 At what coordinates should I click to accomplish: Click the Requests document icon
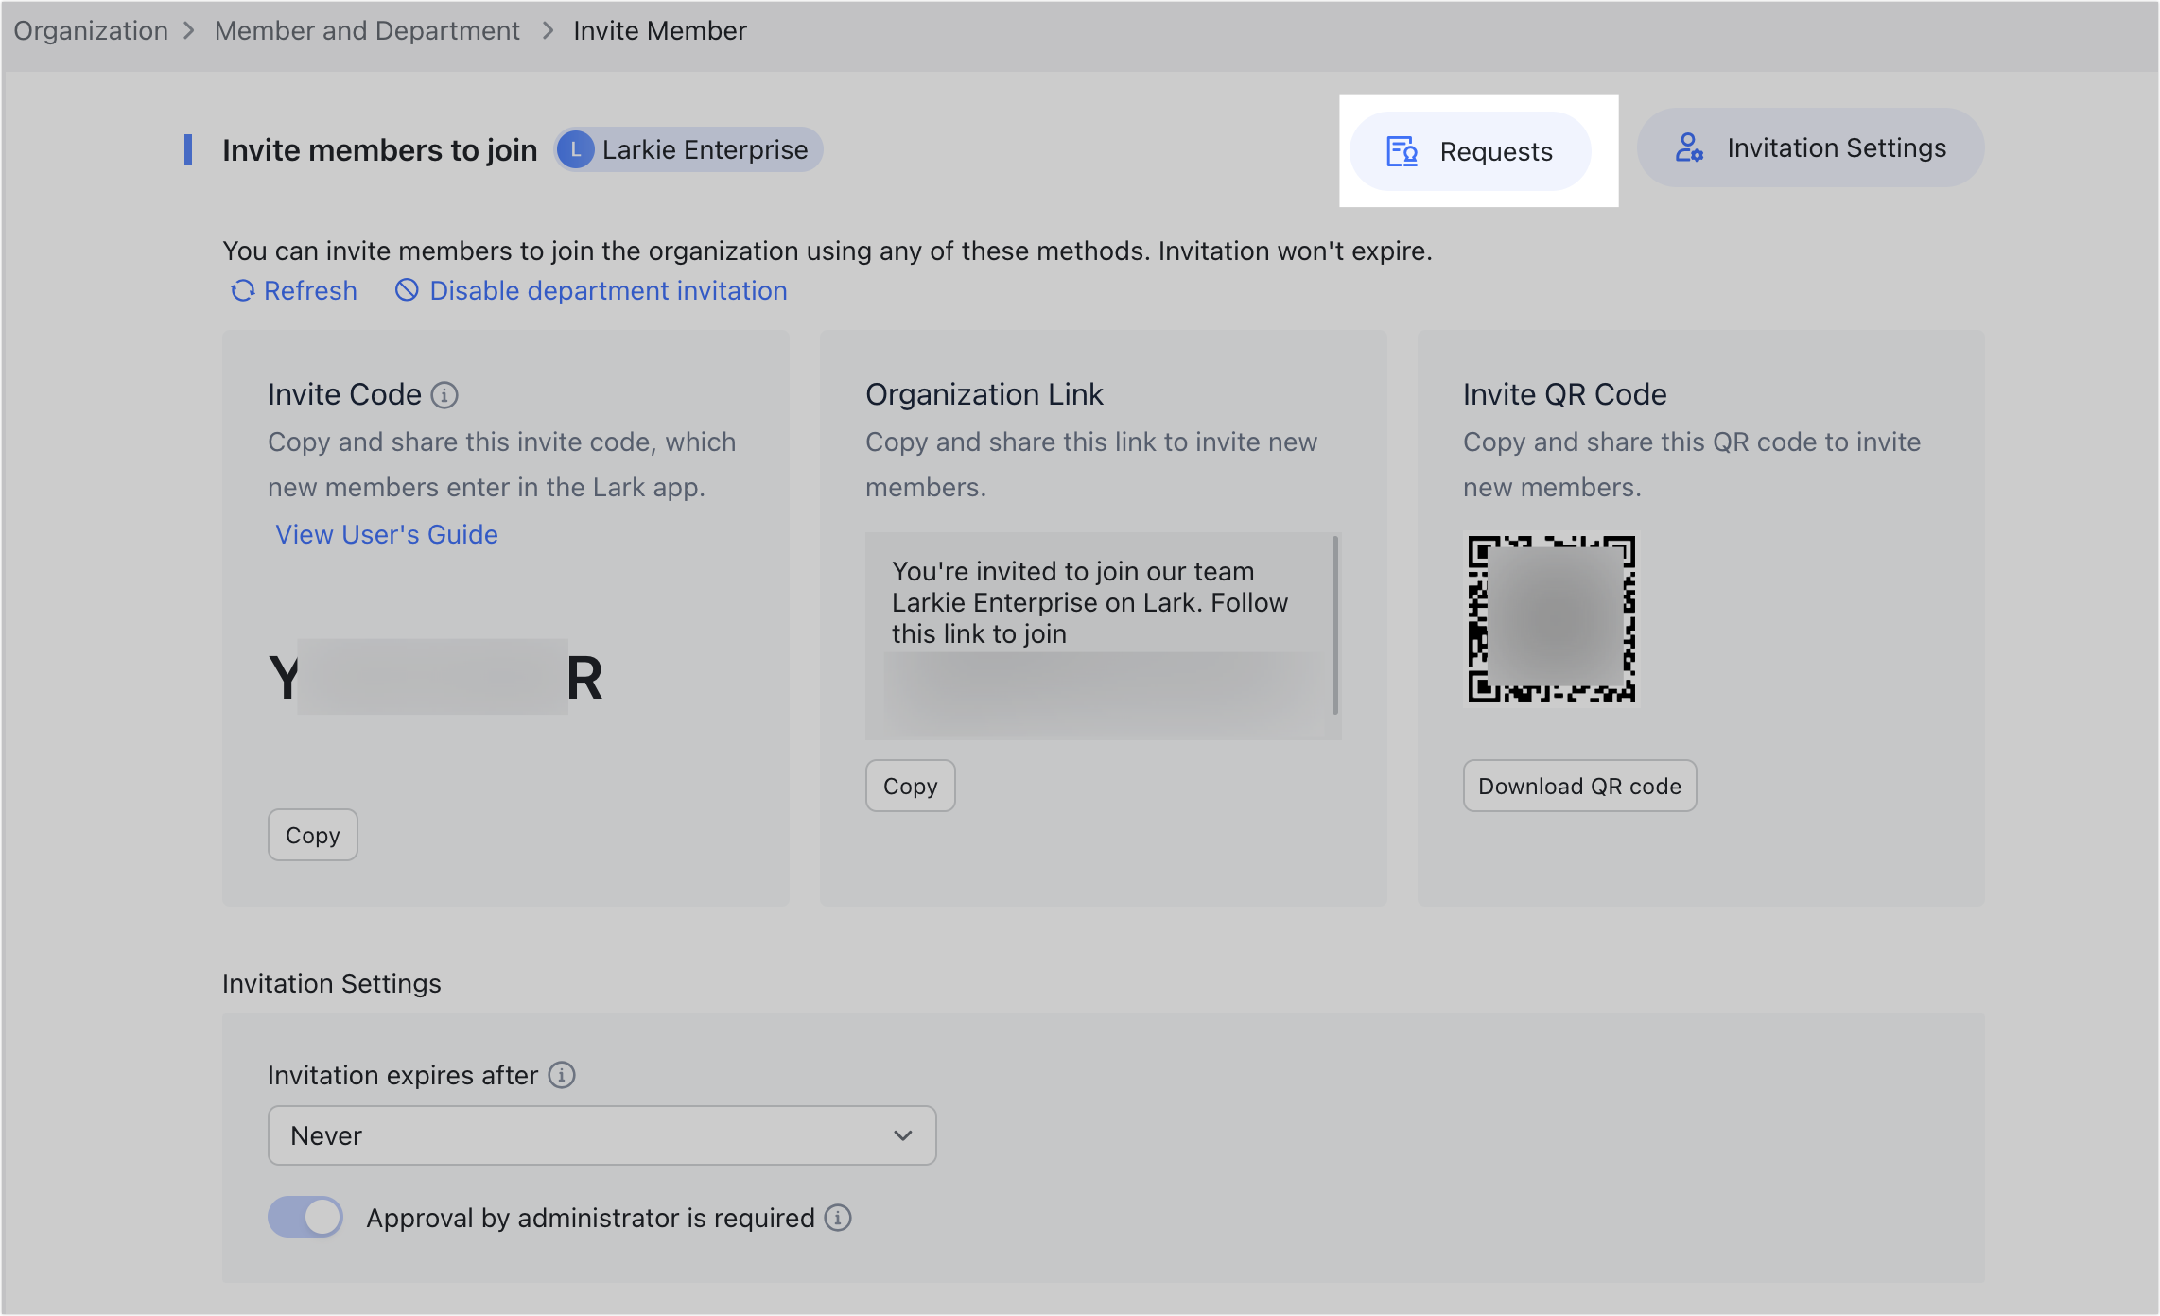coord(1402,151)
